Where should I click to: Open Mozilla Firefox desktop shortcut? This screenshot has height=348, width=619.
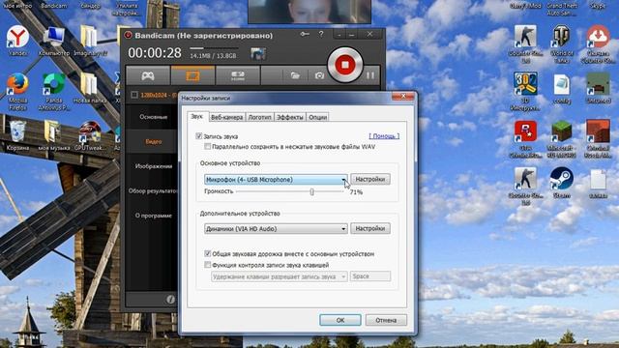[17, 91]
